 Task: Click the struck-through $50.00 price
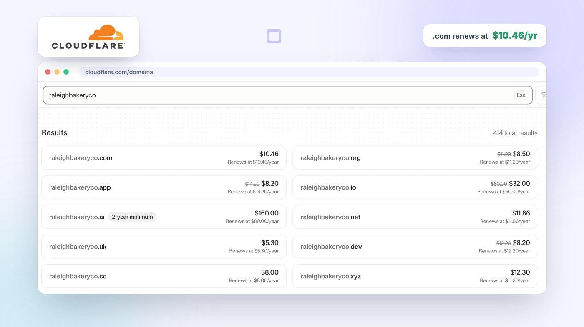point(499,184)
